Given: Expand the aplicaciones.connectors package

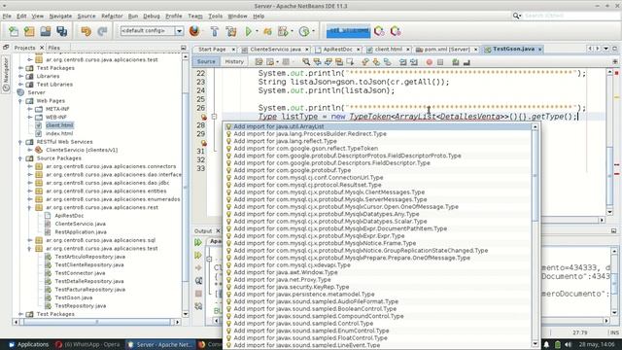Looking at the screenshot, I should [30, 166].
